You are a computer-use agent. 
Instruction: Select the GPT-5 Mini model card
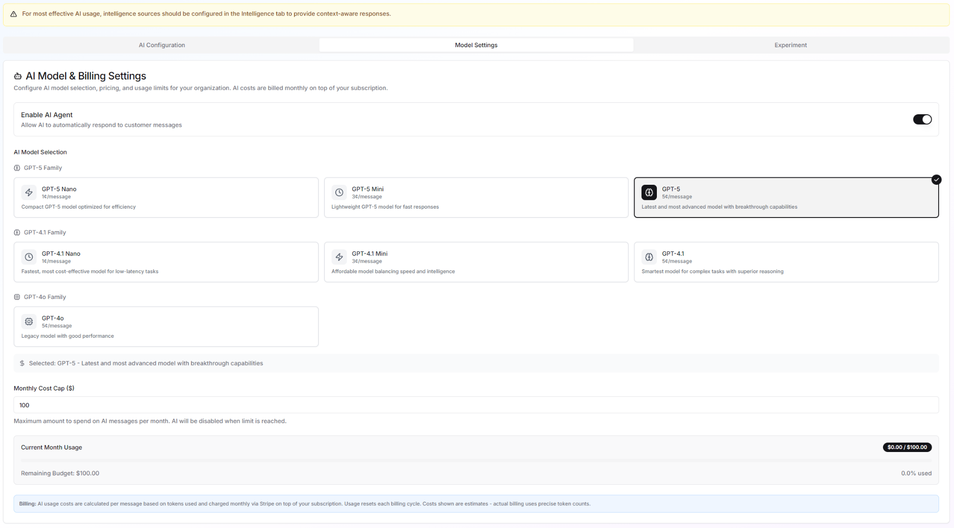(x=476, y=198)
